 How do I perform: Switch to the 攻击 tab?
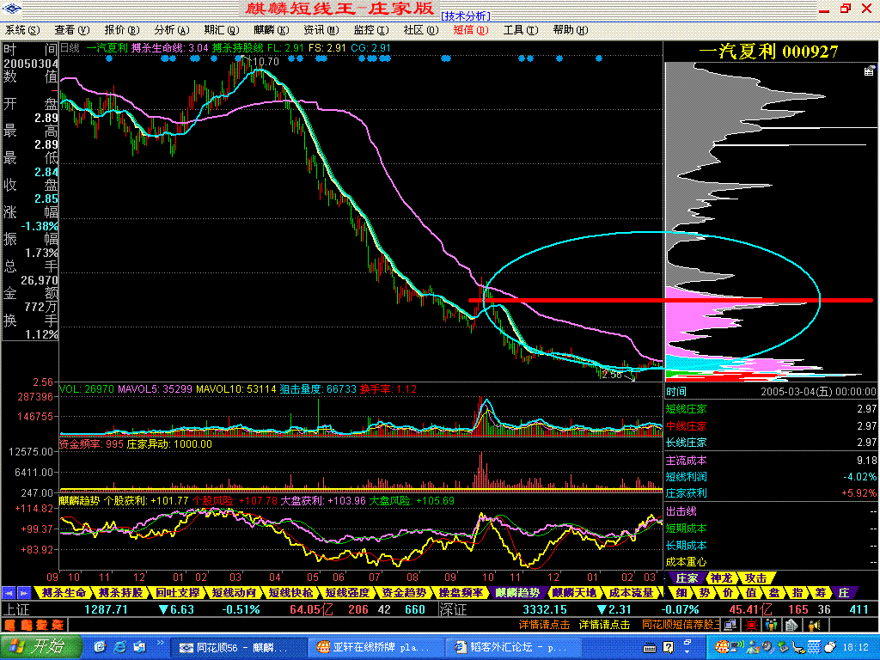pyautogui.click(x=756, y=578)
